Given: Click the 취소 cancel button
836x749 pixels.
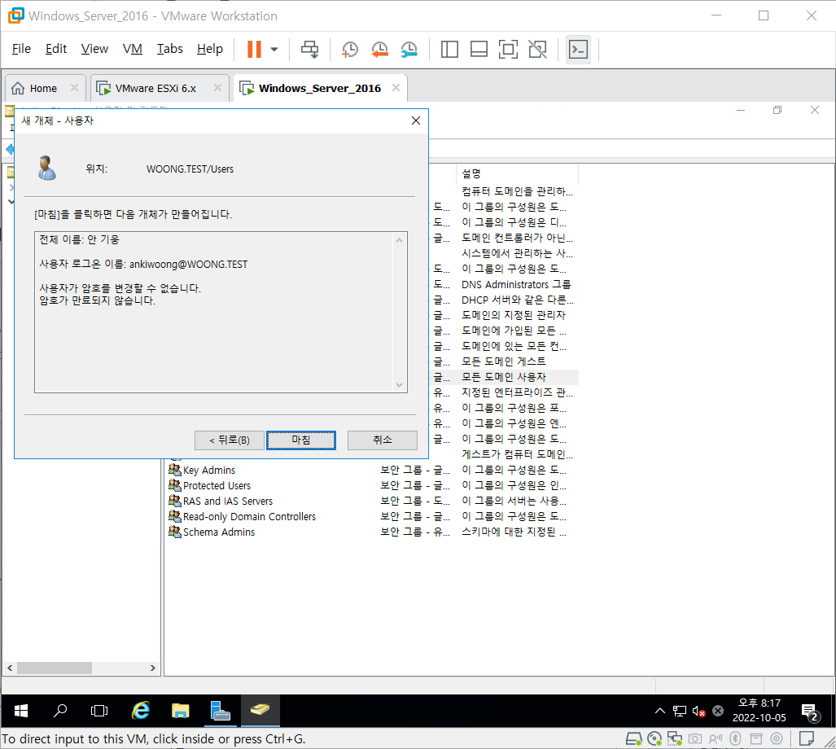Looking at the screenshot, I should point(383,440).
